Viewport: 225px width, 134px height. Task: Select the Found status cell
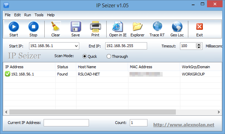[62, 74]
